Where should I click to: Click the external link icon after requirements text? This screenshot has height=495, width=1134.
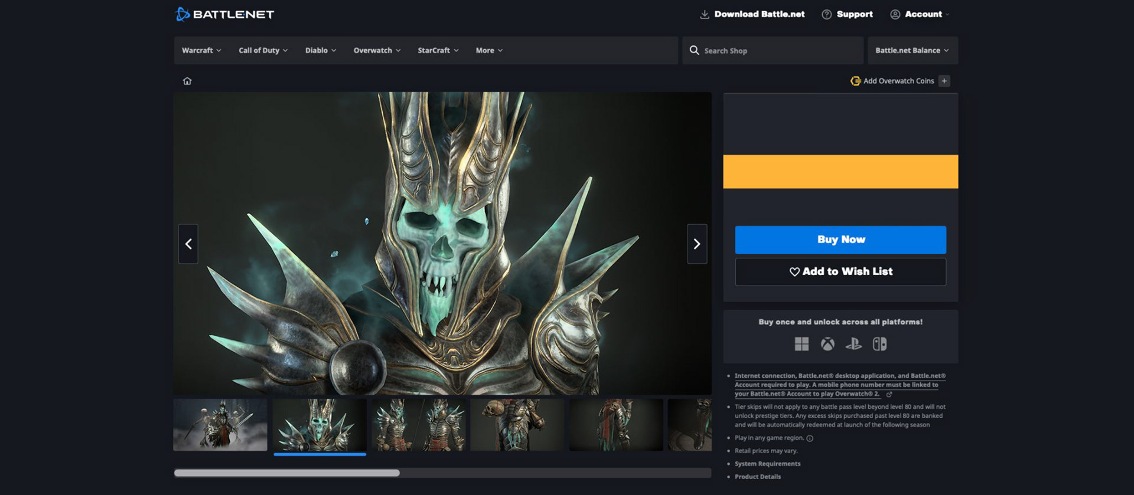point(889,394)
